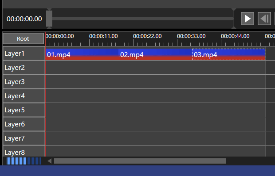Viewport: 275px width, 176px height.
Task: Click the playback seek bar handle
Action: click(49, 19)
